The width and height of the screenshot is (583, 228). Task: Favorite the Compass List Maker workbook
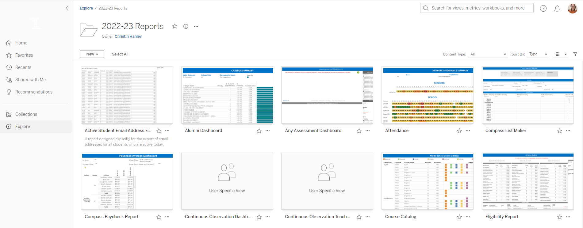click(559, 131)
